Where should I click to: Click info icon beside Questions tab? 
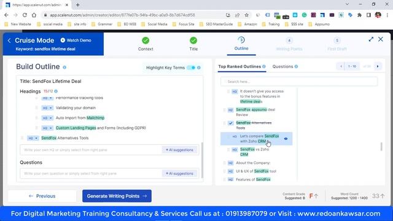click(x=296, y=66)
